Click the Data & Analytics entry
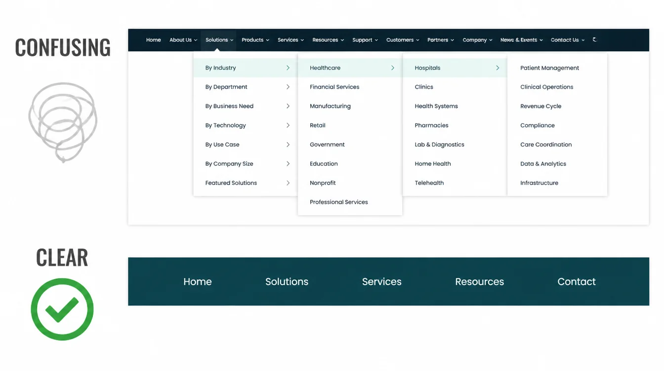Image resolution: width=664 pixels, height=371 pixels. coord(543,164)
